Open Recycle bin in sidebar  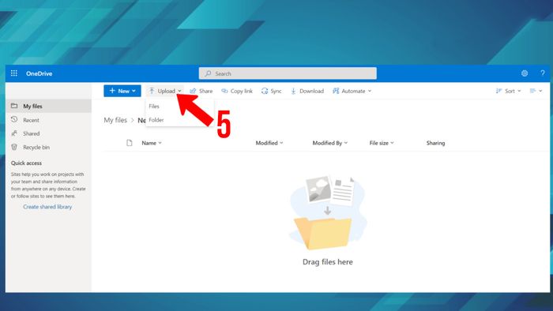click(x=48, y=148)
